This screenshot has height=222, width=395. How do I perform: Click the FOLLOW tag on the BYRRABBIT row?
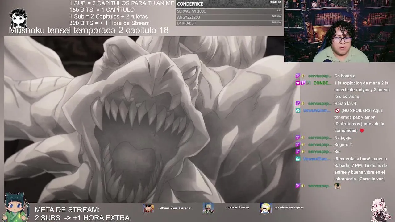pyautogui.click(x=276, y=23)
